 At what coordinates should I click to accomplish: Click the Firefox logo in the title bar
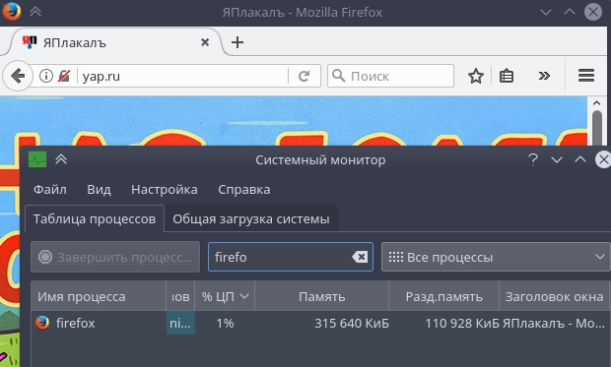12,12
